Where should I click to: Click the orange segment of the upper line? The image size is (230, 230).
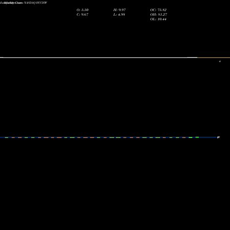pyautogui.click(x=213, y=57)
